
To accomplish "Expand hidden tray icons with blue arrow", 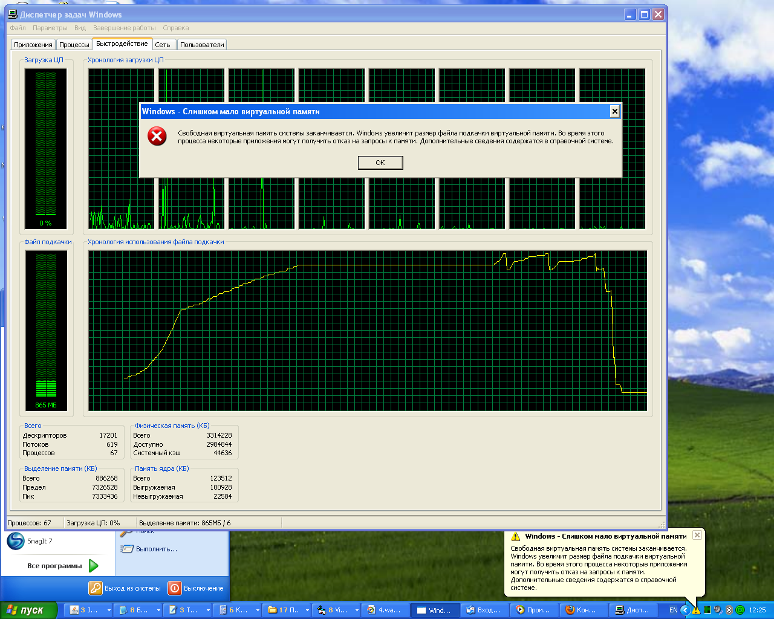I will coord(685,610).
